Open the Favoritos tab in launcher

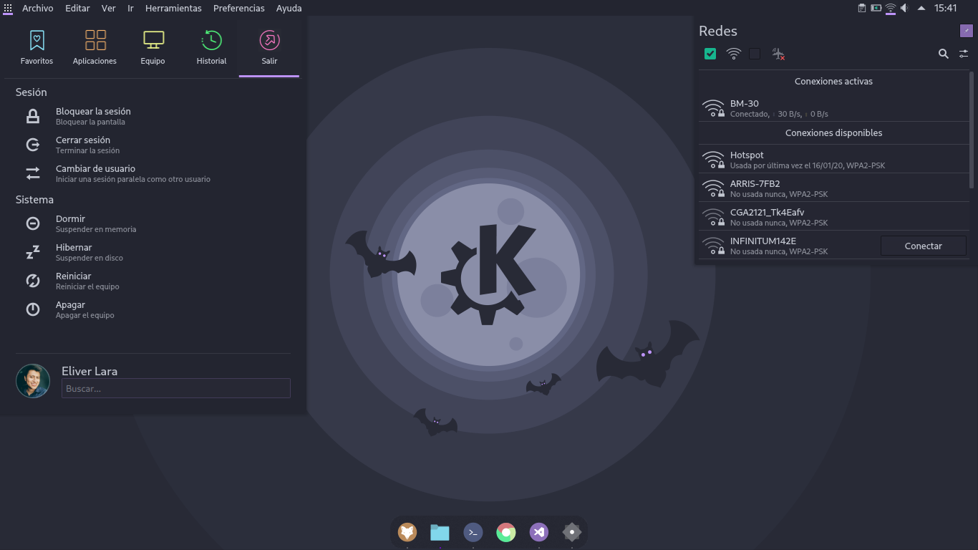pos(37,47)
